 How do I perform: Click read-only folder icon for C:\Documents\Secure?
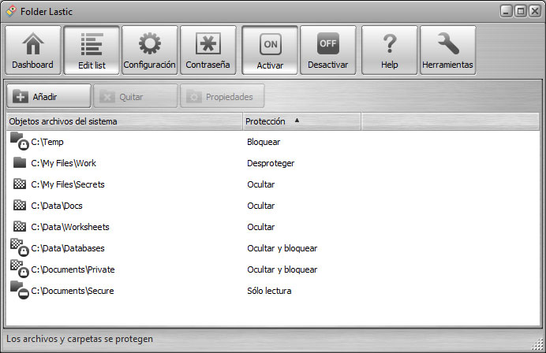click(x=20, y=290)
